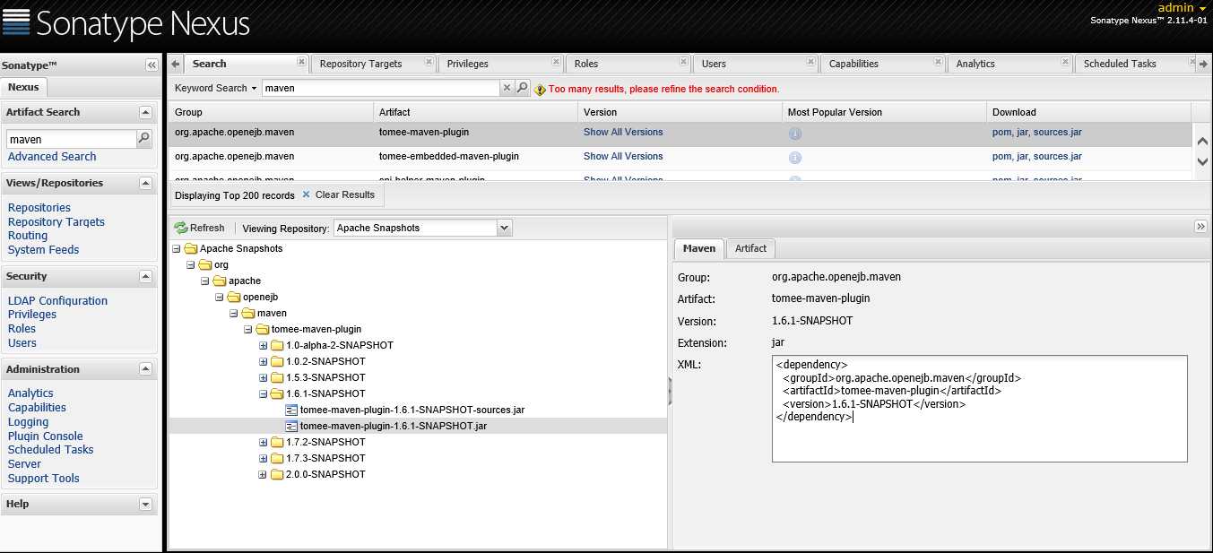
Task: Collapse the Artifact Search section
Action: pyautogui.click(x=145, y=112)
